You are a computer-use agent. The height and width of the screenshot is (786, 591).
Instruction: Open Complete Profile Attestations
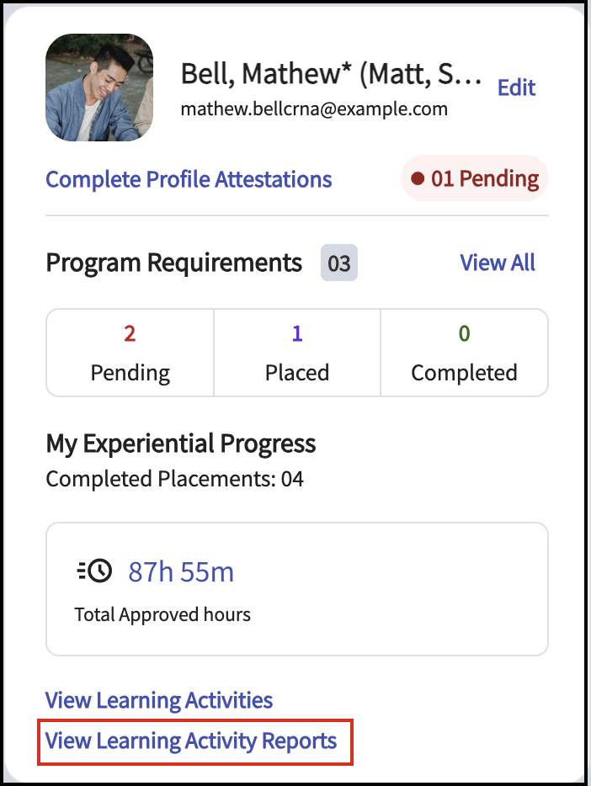click(189, 179)
